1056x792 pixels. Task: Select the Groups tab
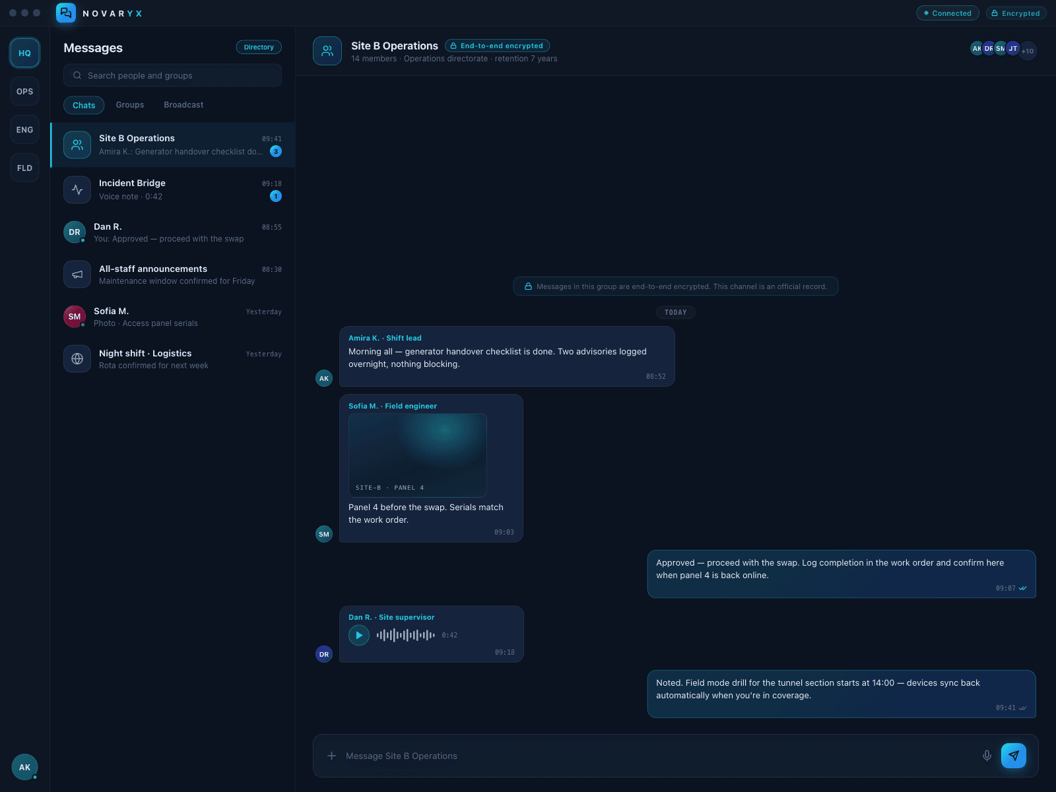[x=130, y=105]
